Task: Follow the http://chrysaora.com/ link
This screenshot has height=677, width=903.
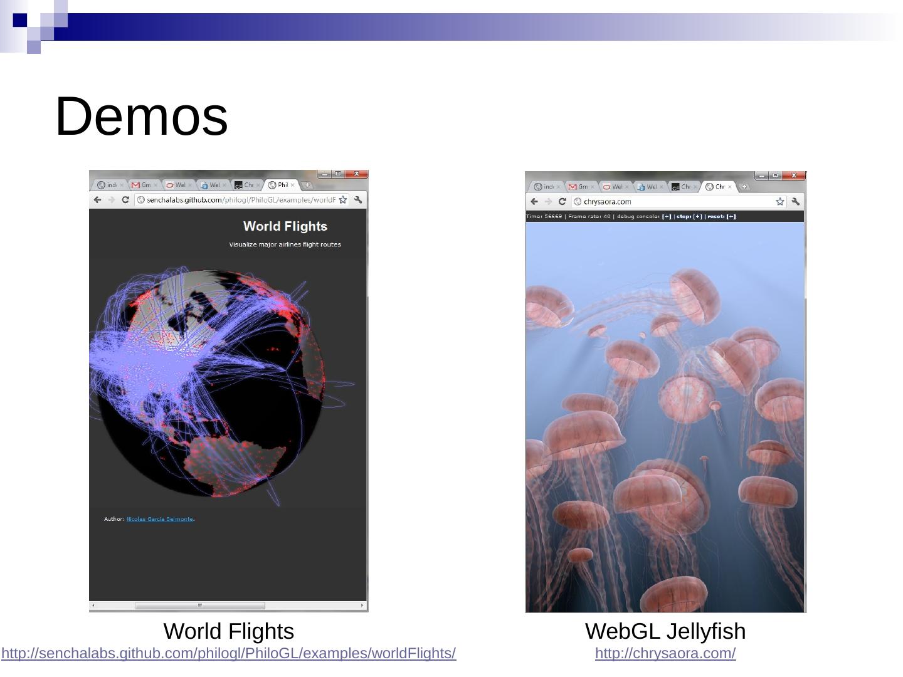Action: pyautogui.click(x=665, y=653)
